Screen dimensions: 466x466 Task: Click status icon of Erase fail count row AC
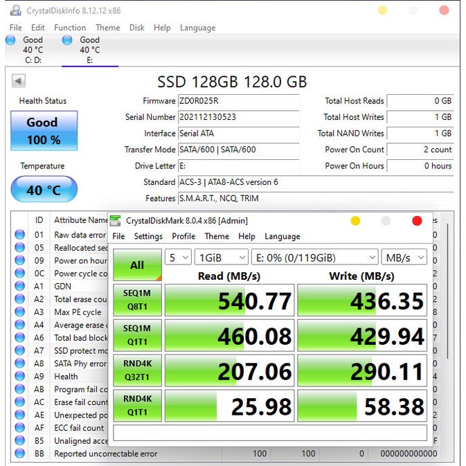(20, 402)
